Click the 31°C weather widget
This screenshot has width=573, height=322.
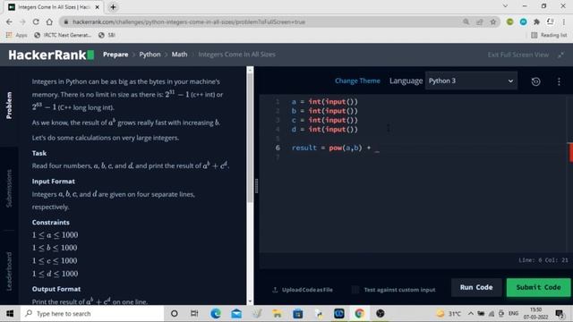(x=448, y=314)
